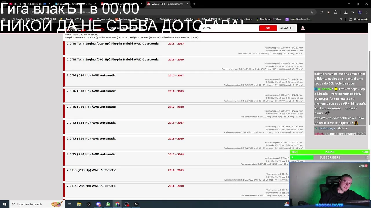This screenshot has width=371, height=208.
Task: Click the page vertical scrollbar
Action: click(369, 88)
